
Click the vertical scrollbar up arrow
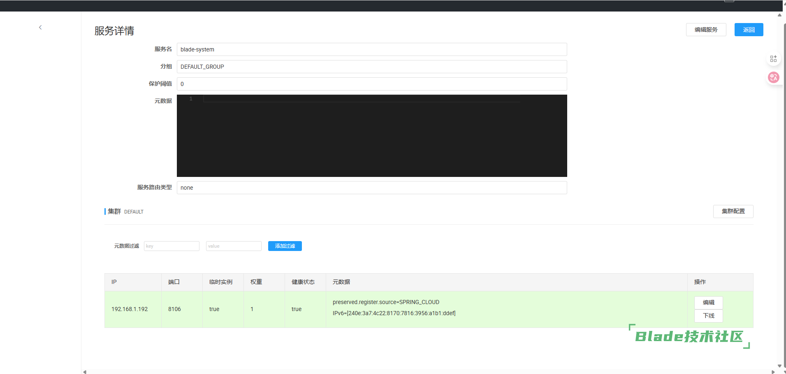tap(779, 15)
